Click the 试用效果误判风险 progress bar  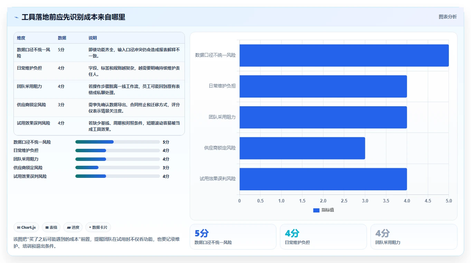117,176
